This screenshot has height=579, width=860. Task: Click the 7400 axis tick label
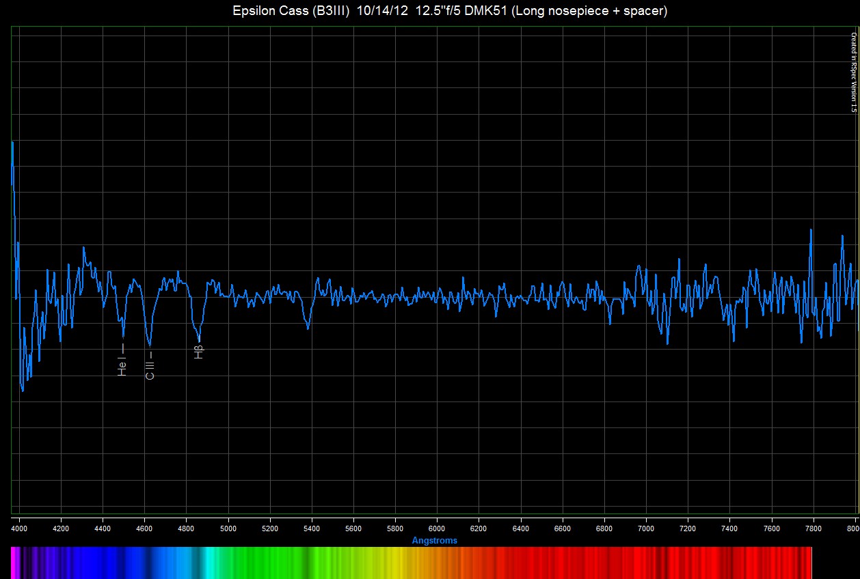[x=729, y=528]
